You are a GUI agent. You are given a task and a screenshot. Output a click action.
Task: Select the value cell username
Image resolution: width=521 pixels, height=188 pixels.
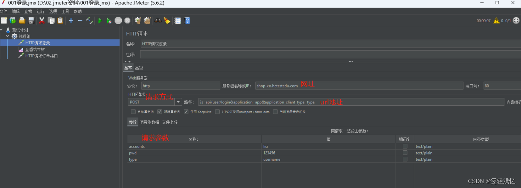329,159
